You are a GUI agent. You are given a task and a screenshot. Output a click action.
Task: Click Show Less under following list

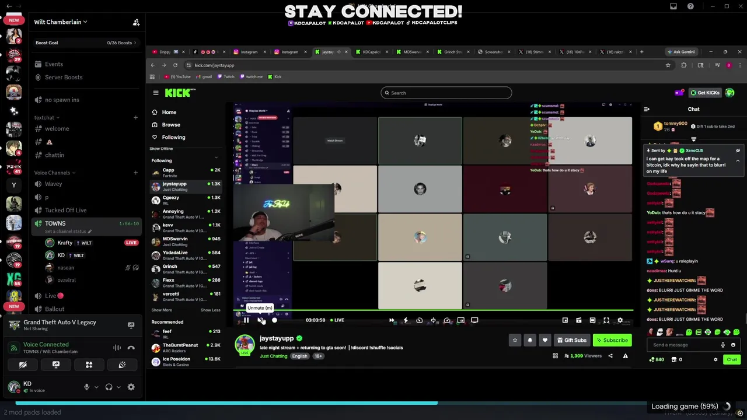coord(211,310)
